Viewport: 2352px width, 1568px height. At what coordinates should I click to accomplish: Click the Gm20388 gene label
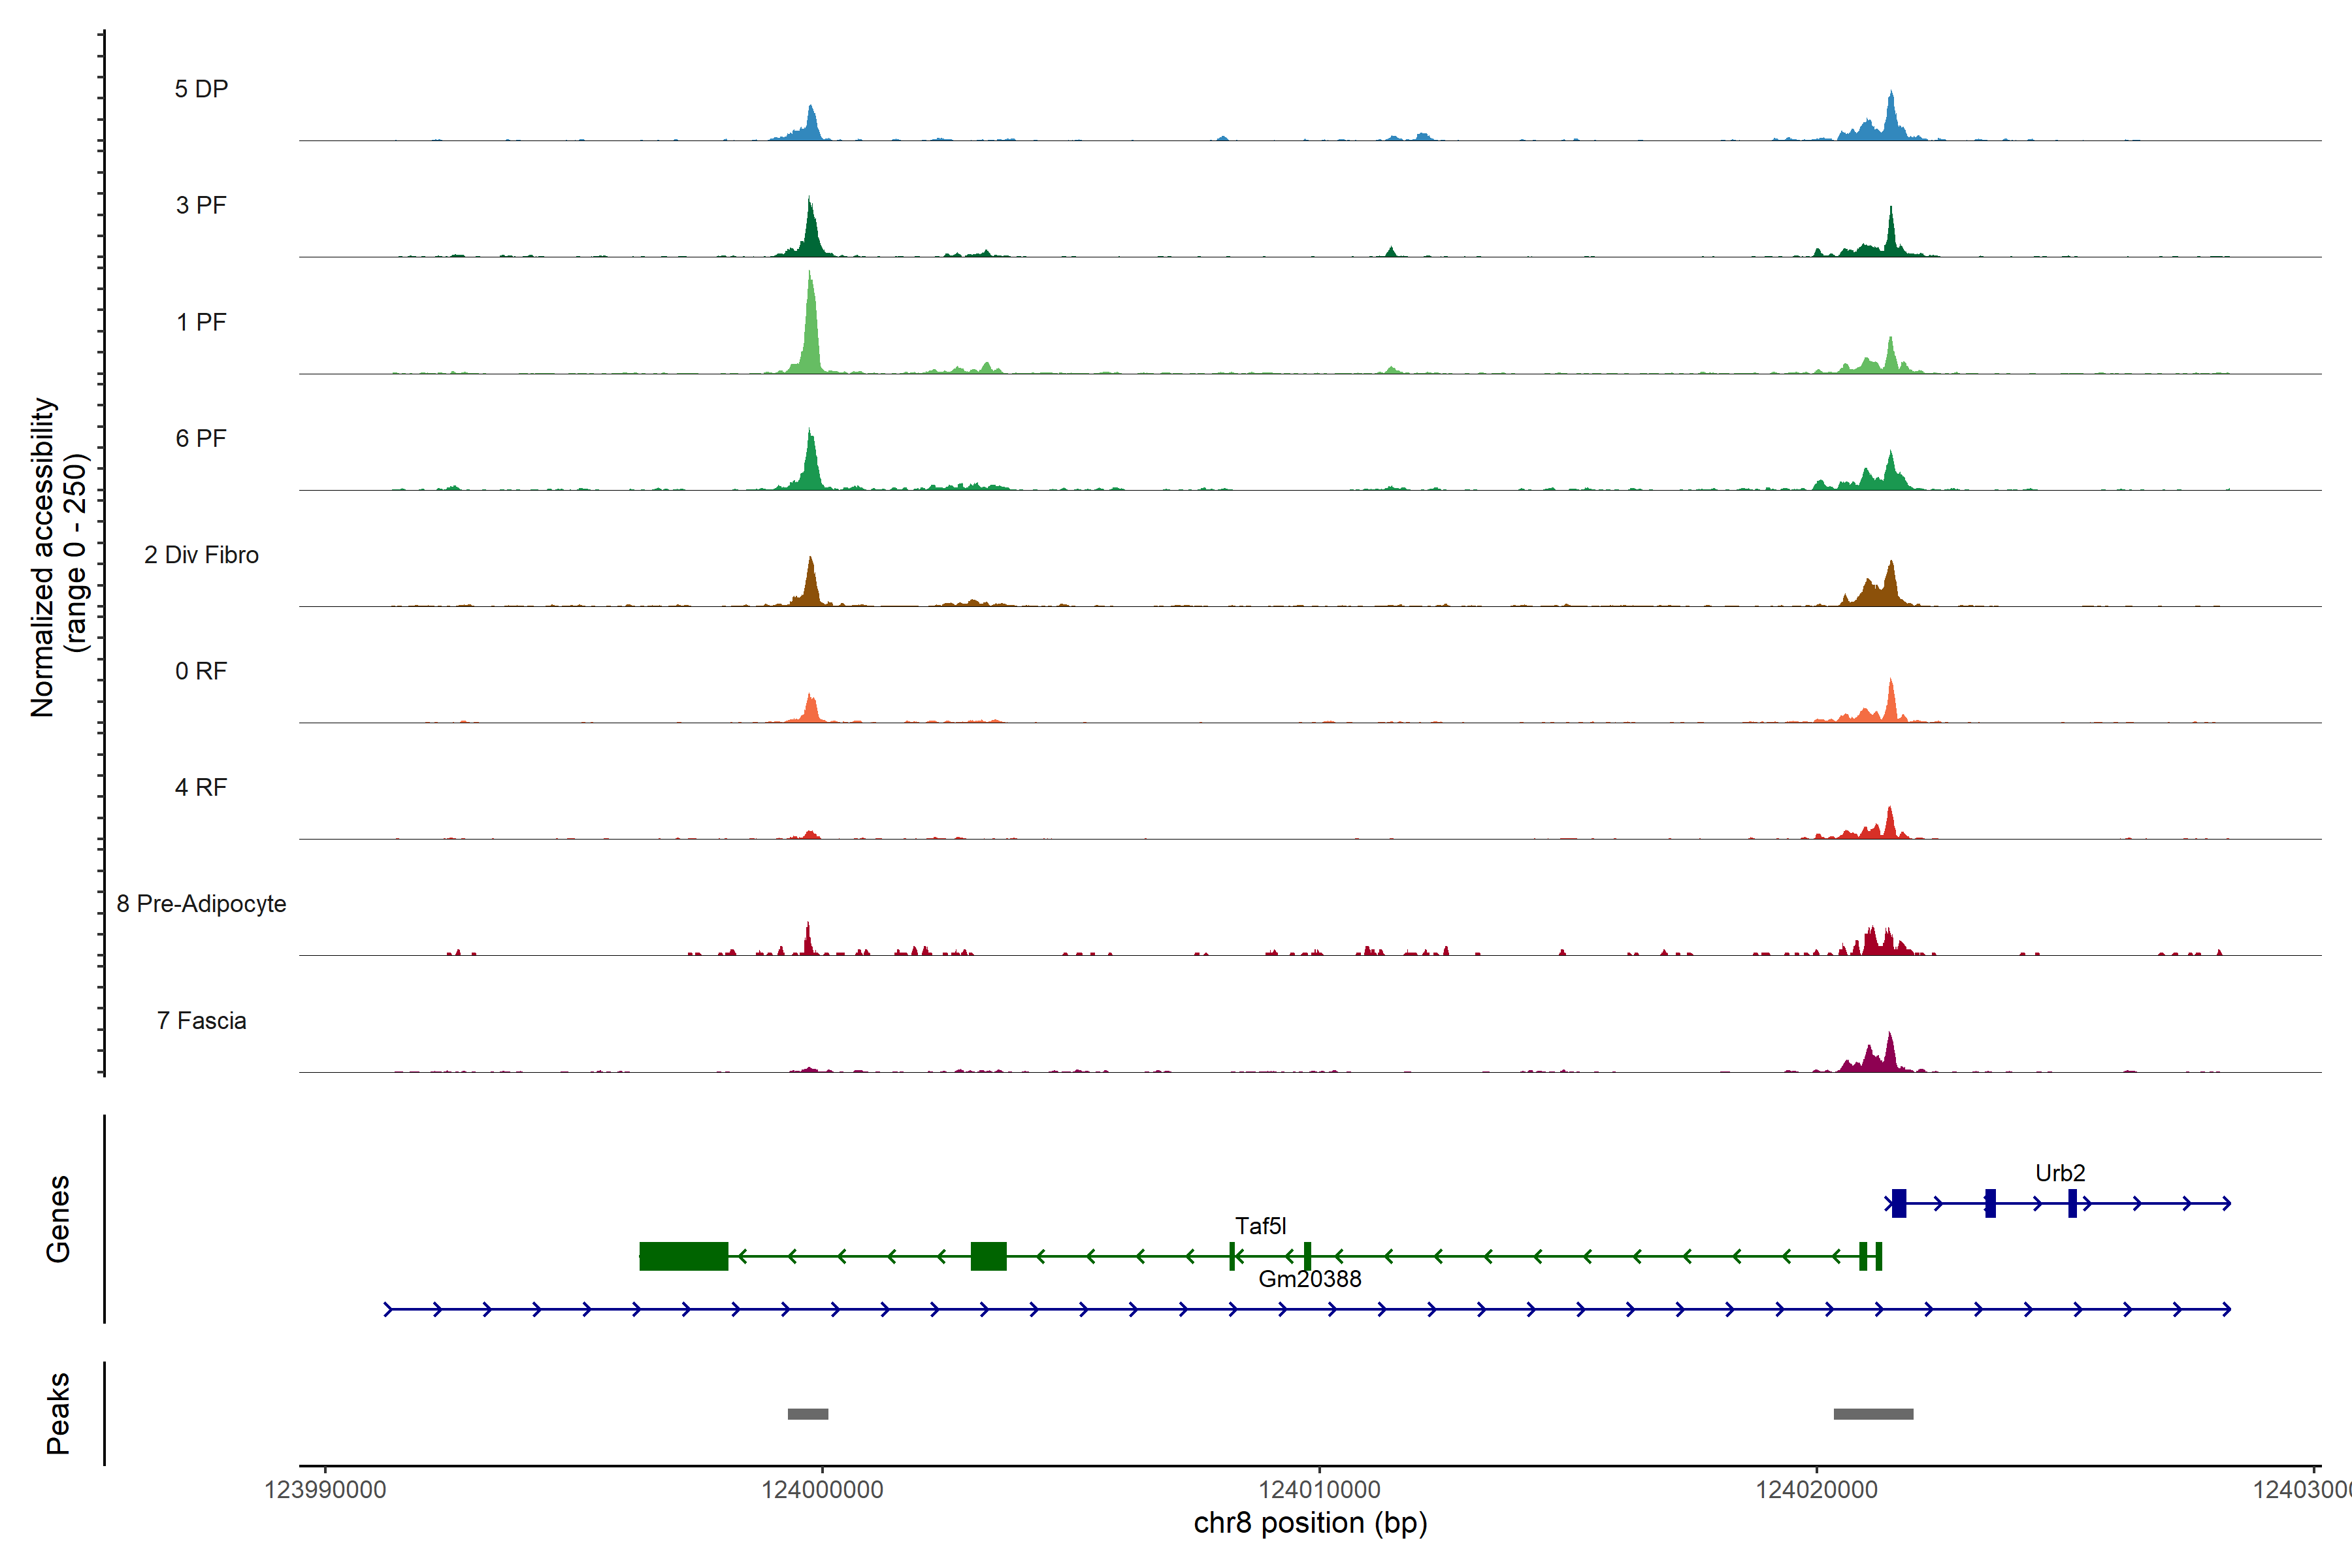pos(1309,1279)
